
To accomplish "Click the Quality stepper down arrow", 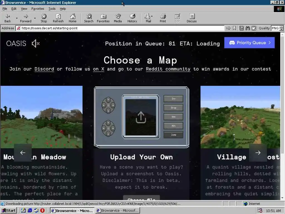I will 282,29.
